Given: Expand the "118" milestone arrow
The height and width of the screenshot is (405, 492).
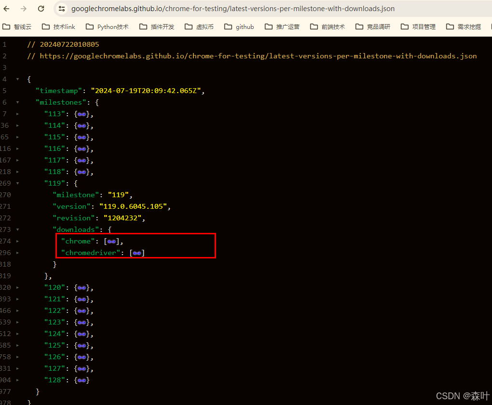Looking at the screenshot, I should (x=17, y=172).
